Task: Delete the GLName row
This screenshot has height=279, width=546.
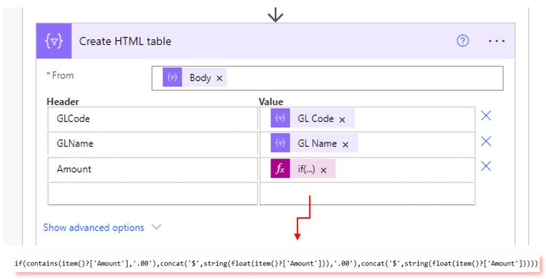Action: point(486,141)
